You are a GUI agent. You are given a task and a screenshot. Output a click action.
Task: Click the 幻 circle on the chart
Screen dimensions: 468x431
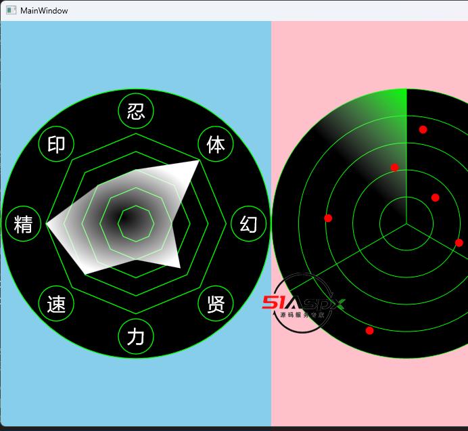(x=248, y=223)
